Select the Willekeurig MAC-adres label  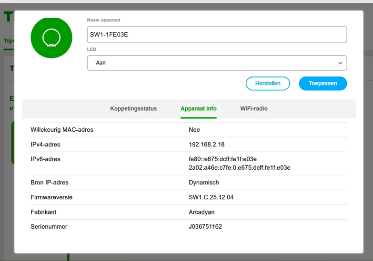pos(62,130)
